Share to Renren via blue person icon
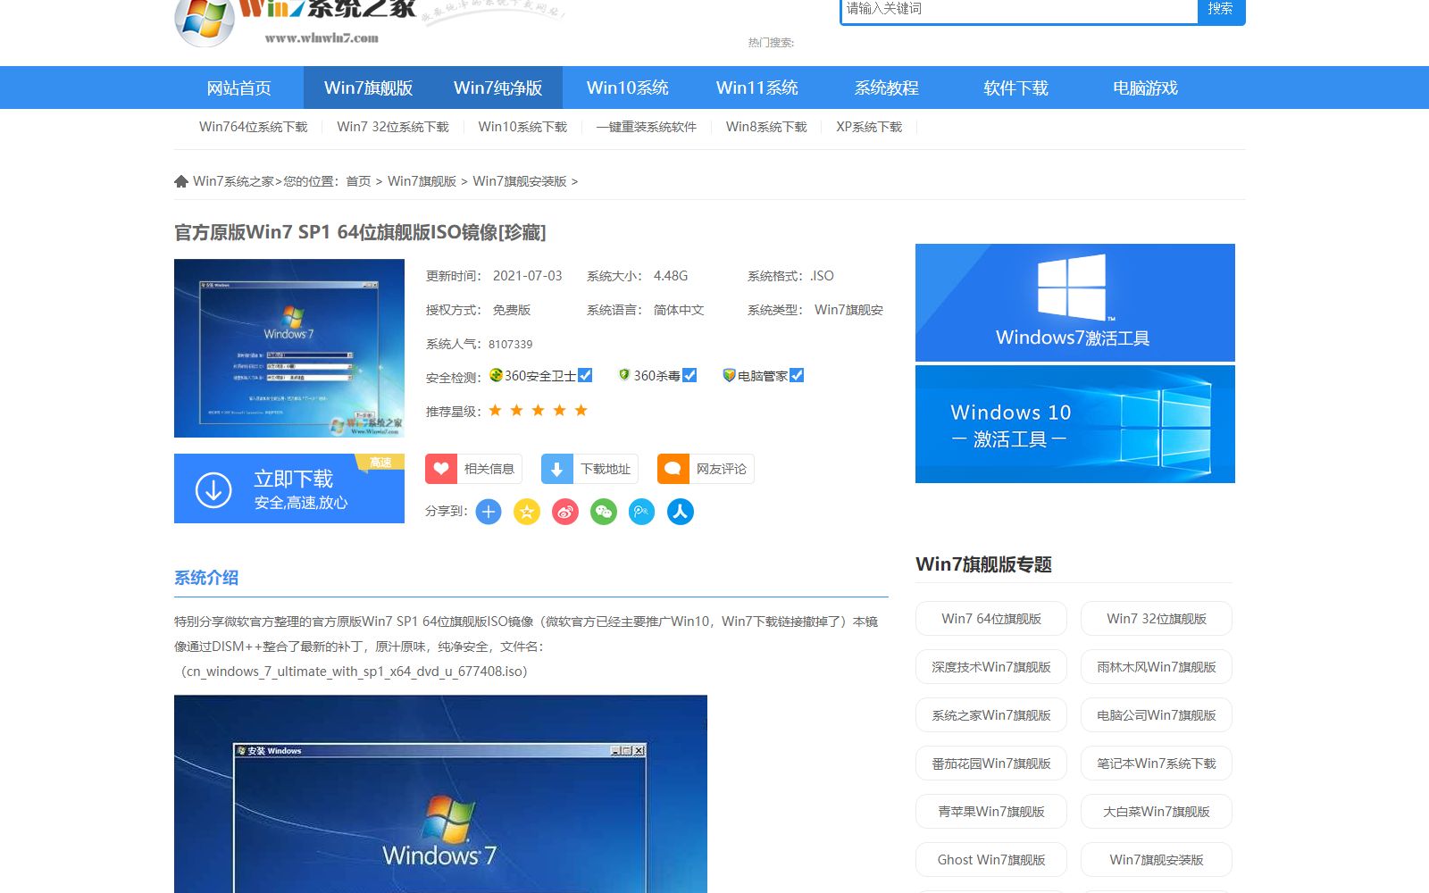Viewport: 1429px width, 893px height. point(681,512)
